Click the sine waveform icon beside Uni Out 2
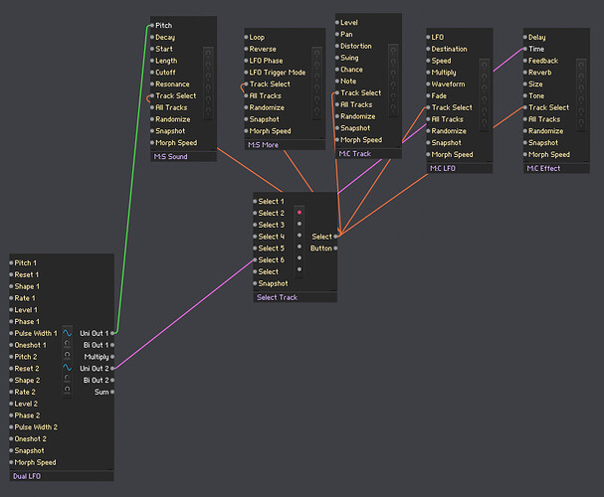The width and height of the screenshot is (604, 497). point(67,368)
